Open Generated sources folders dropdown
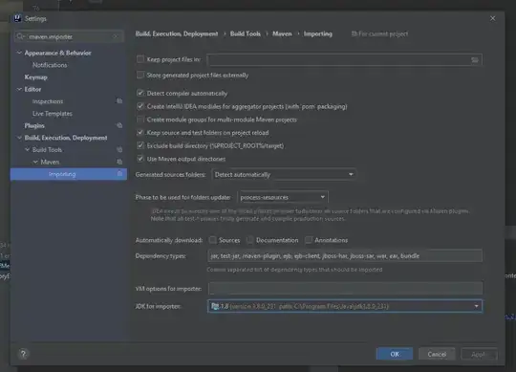The image size is (516, 372). coord(284,174)
